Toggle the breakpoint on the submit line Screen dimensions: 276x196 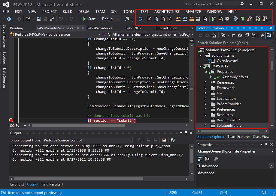click(11, 120)
